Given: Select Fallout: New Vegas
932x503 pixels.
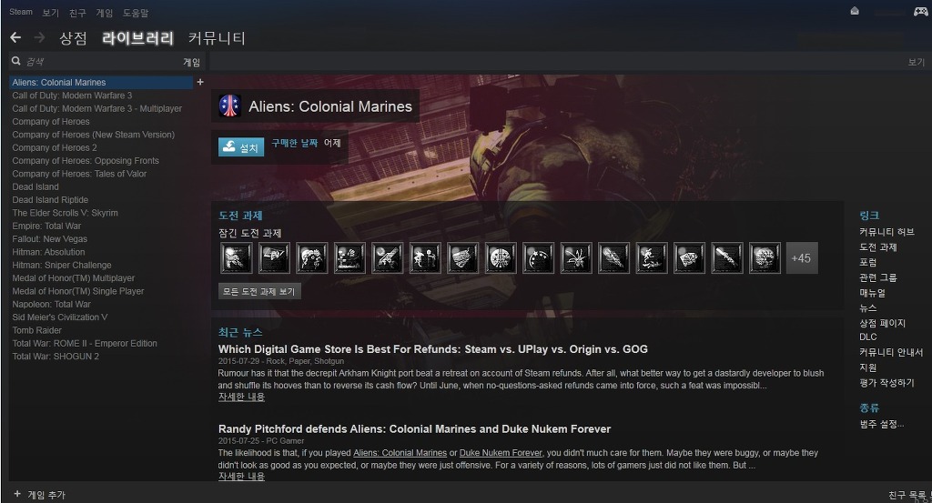Looking at the screenshot, I should [x=49, y=238].
